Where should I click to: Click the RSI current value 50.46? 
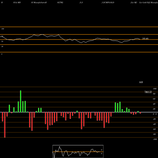point(145,39)
